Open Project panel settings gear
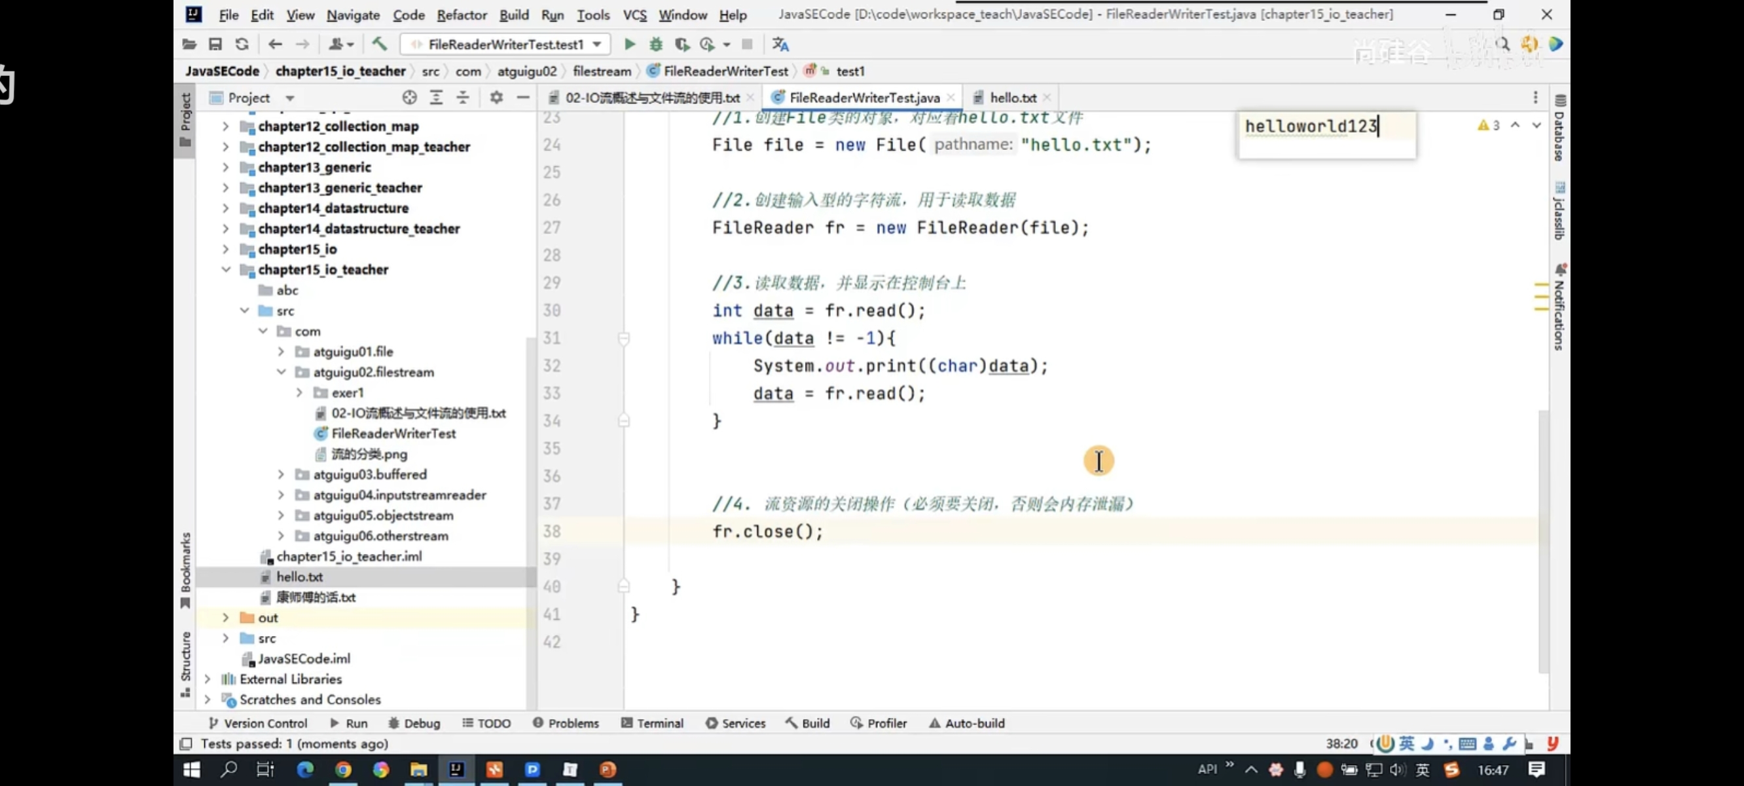 496,98
